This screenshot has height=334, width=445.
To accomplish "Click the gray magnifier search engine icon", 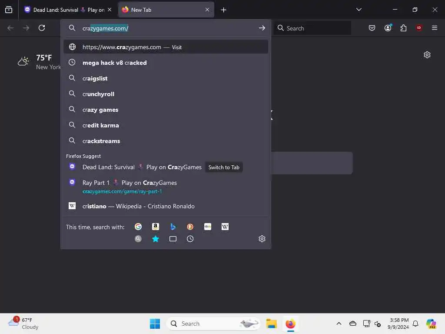I will coord(138,239).
